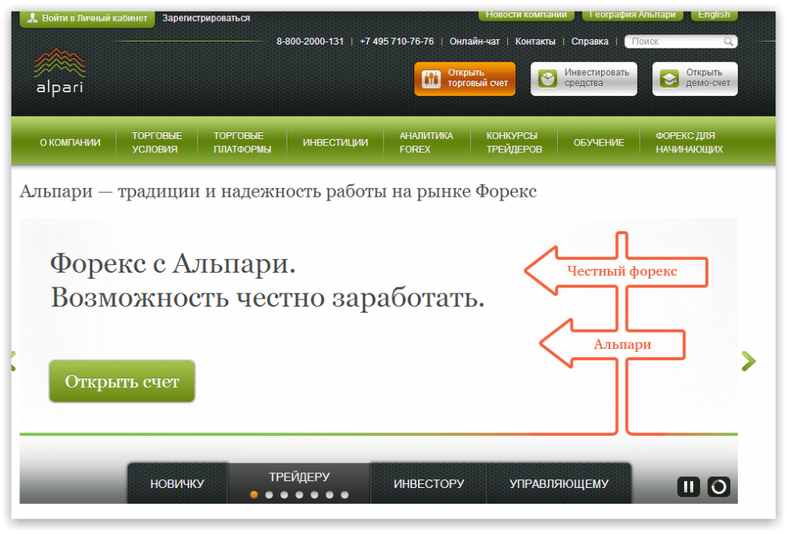Viewport: 787px width, 534px height.
Task: Select the fifth slide dot
Action: point(314,495)
